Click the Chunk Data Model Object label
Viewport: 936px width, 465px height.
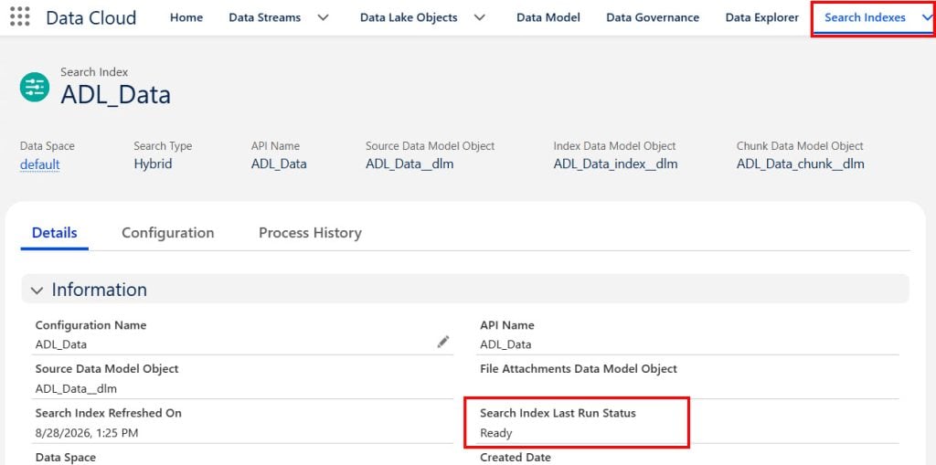(x=800, y=146)
